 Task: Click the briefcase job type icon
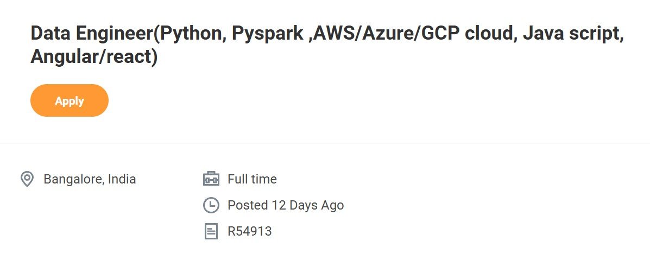coord(211,179)
